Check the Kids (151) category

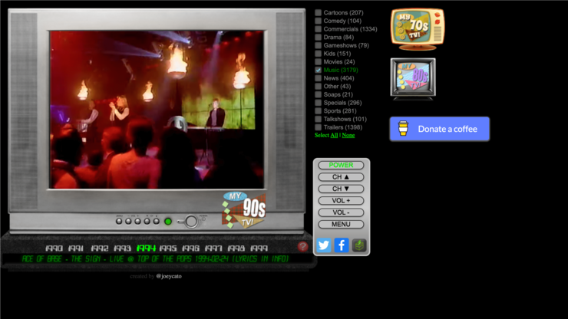click(318, 54)
